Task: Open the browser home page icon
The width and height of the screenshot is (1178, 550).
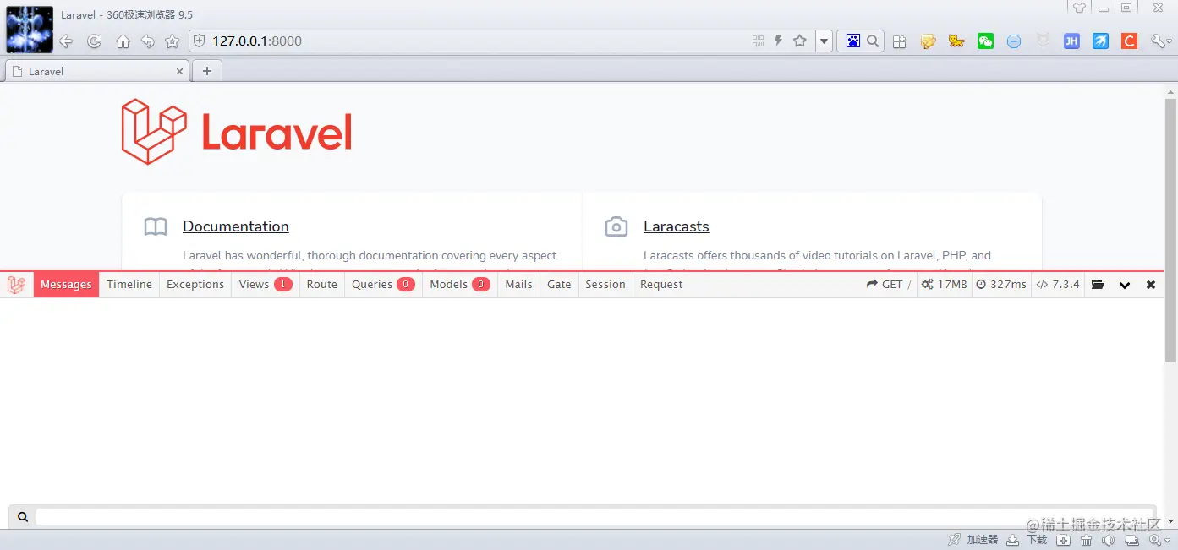Action: (123, 41)
